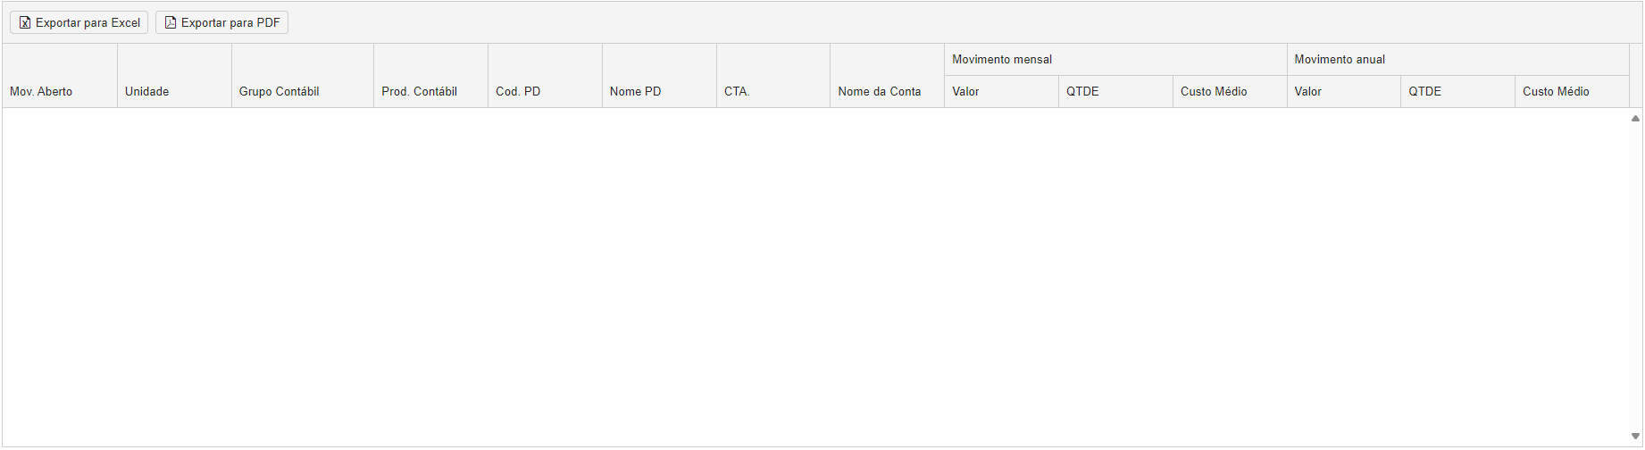The height and width of the screenshot is (450, 1645).
Task: Sort by Nome PD column
Action: click(636, 91)
